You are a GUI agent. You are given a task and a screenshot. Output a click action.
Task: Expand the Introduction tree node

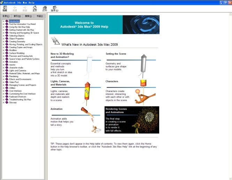point(3,21)
